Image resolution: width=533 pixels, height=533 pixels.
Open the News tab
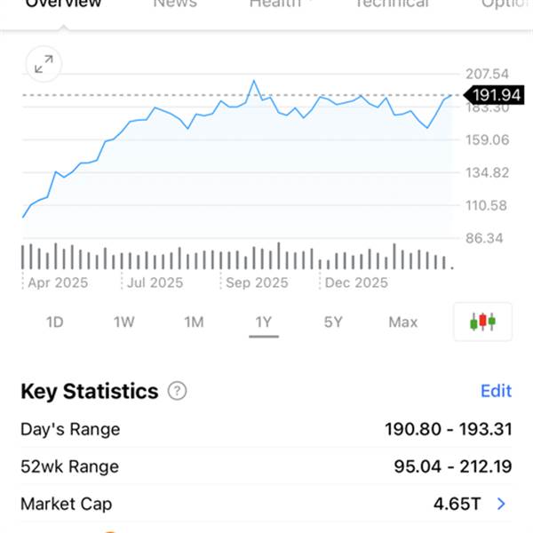coord(174,4)
